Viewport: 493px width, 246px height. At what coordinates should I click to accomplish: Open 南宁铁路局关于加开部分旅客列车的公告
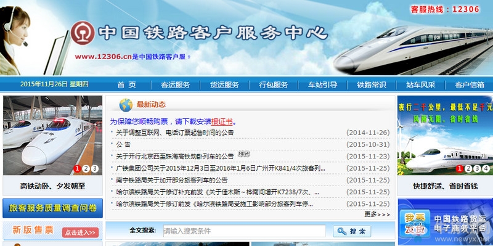tap(172, 180)
